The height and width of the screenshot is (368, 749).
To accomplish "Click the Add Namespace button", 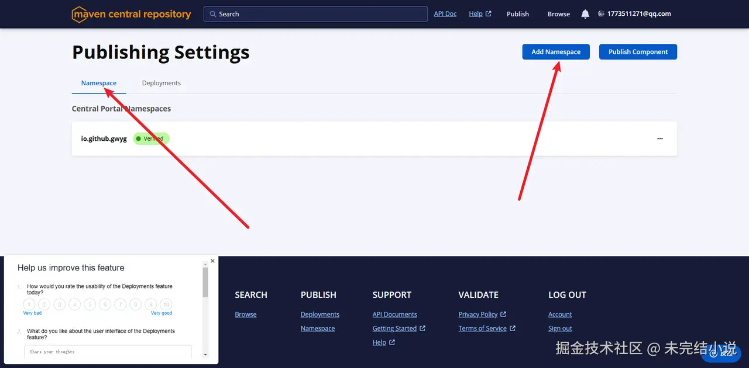I will pos(556,52).
